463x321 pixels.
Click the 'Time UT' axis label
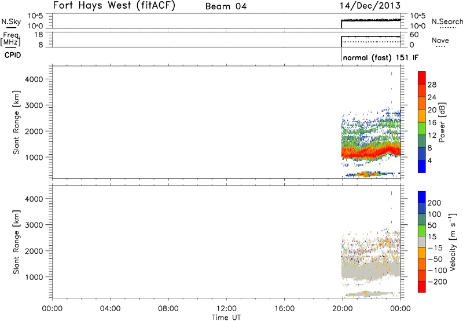pos(226,318)
